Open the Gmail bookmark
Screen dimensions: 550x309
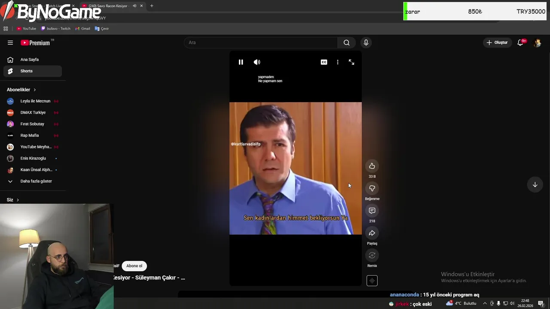82,29
